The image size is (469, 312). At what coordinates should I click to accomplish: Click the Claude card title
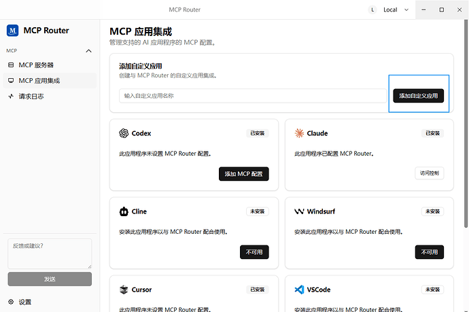tap(317, 133)
